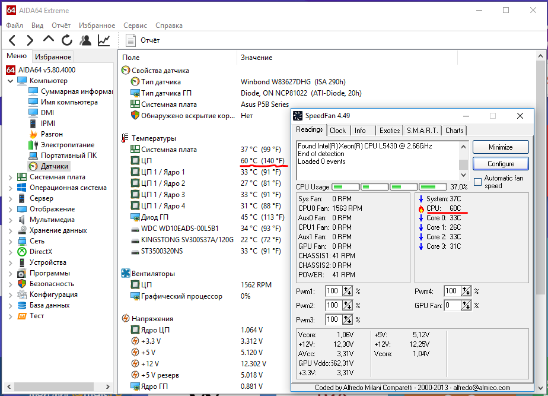Click the forward navigation arrow in AIDA64
Image resolution: width=548 pixels, height=396 pixels.
30,40
